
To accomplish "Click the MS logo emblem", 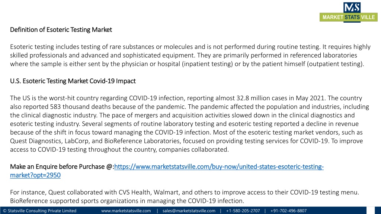I will 352,7.
